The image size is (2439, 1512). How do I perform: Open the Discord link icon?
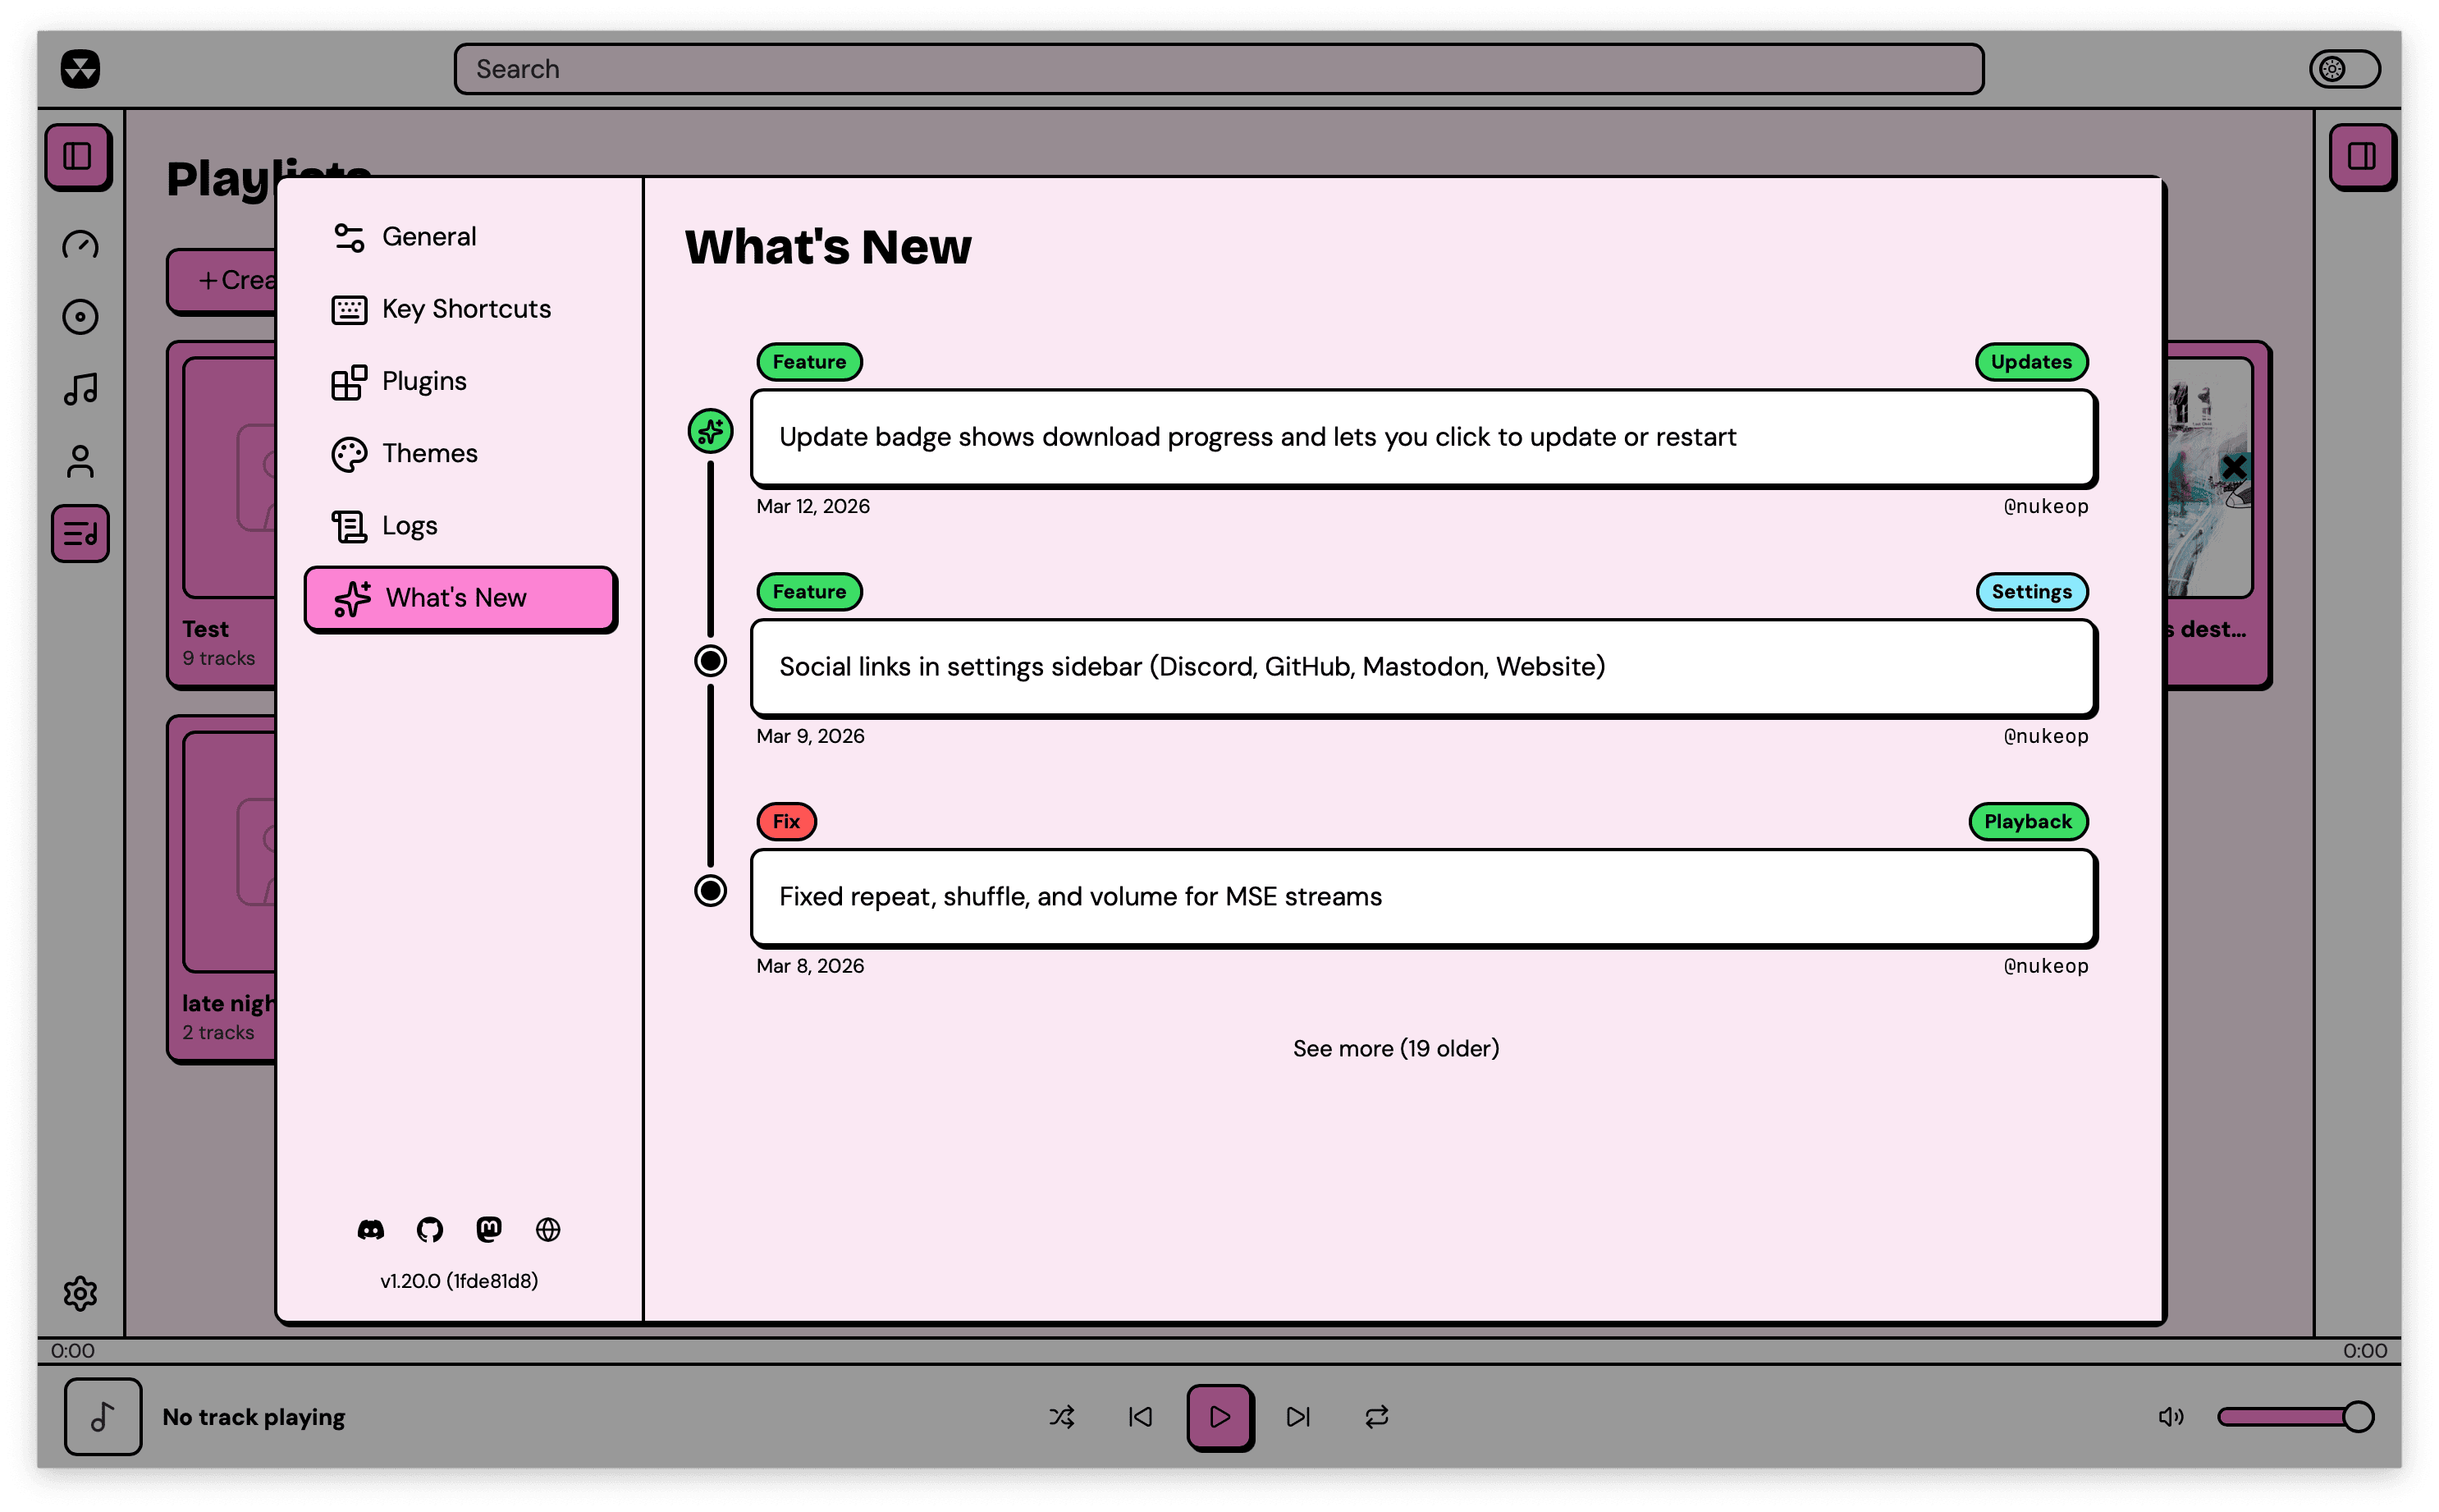pos(371,1229)
